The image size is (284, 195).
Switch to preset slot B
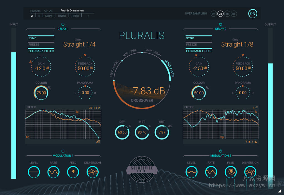[39, 16]
